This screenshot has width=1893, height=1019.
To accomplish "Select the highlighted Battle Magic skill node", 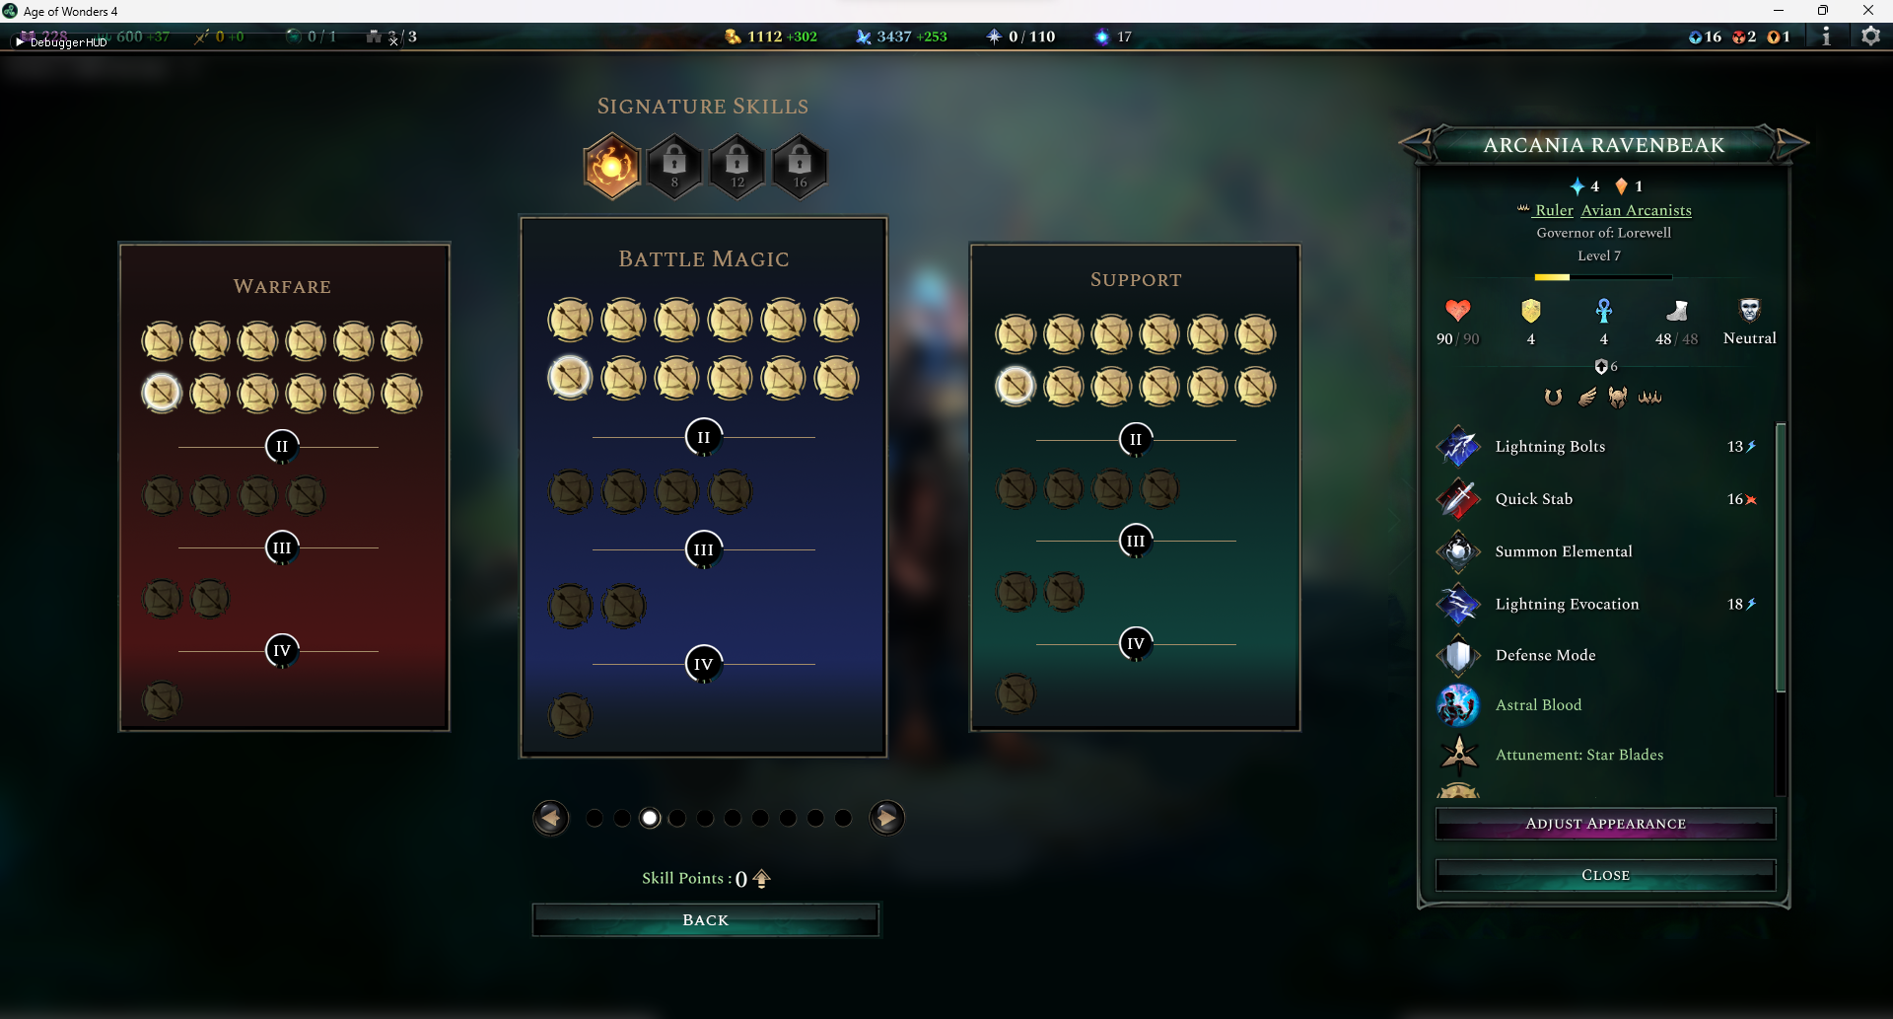I will (x=570, y=377).
